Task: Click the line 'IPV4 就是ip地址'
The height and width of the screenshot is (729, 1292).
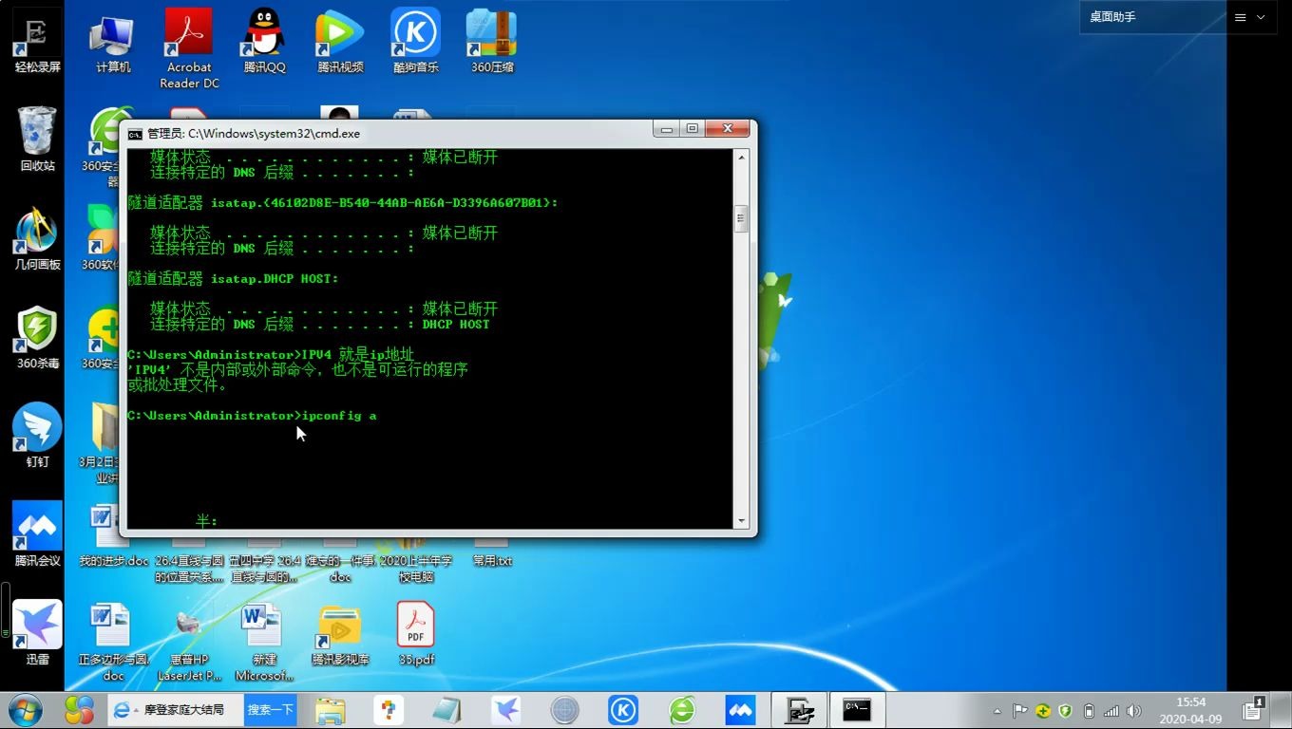Action: [x=271, y=355]
